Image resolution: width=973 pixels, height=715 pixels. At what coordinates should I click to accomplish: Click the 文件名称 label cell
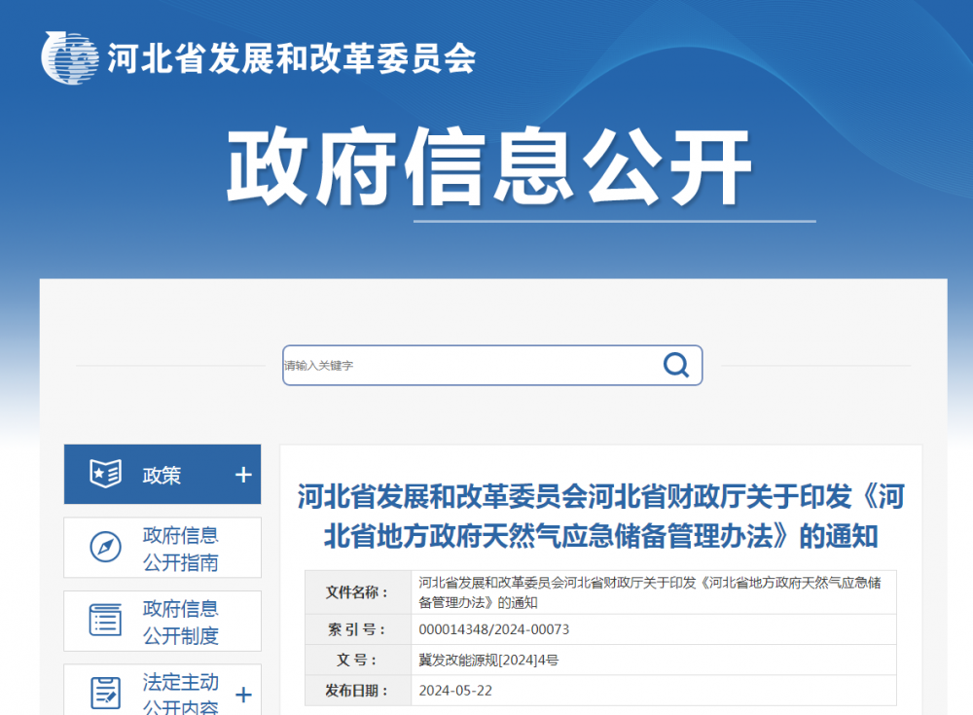358,592
